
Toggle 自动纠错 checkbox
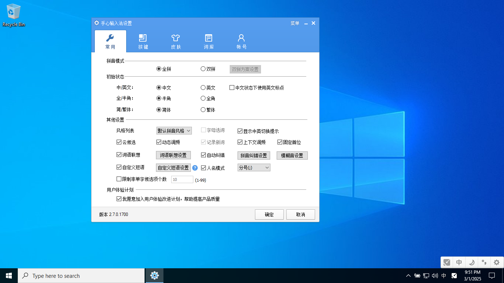tap(203, 155)
